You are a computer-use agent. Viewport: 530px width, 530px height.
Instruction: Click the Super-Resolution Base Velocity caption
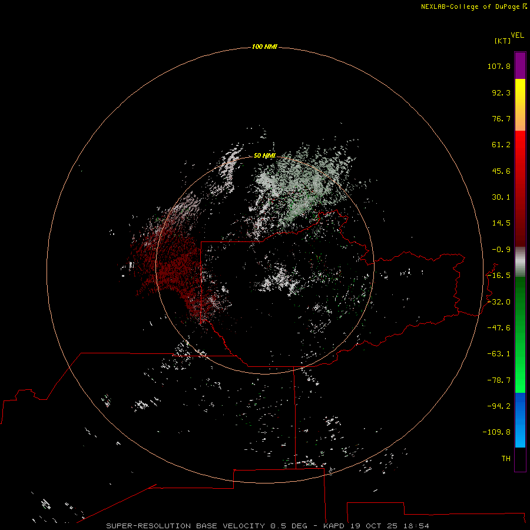pos(268,526)
